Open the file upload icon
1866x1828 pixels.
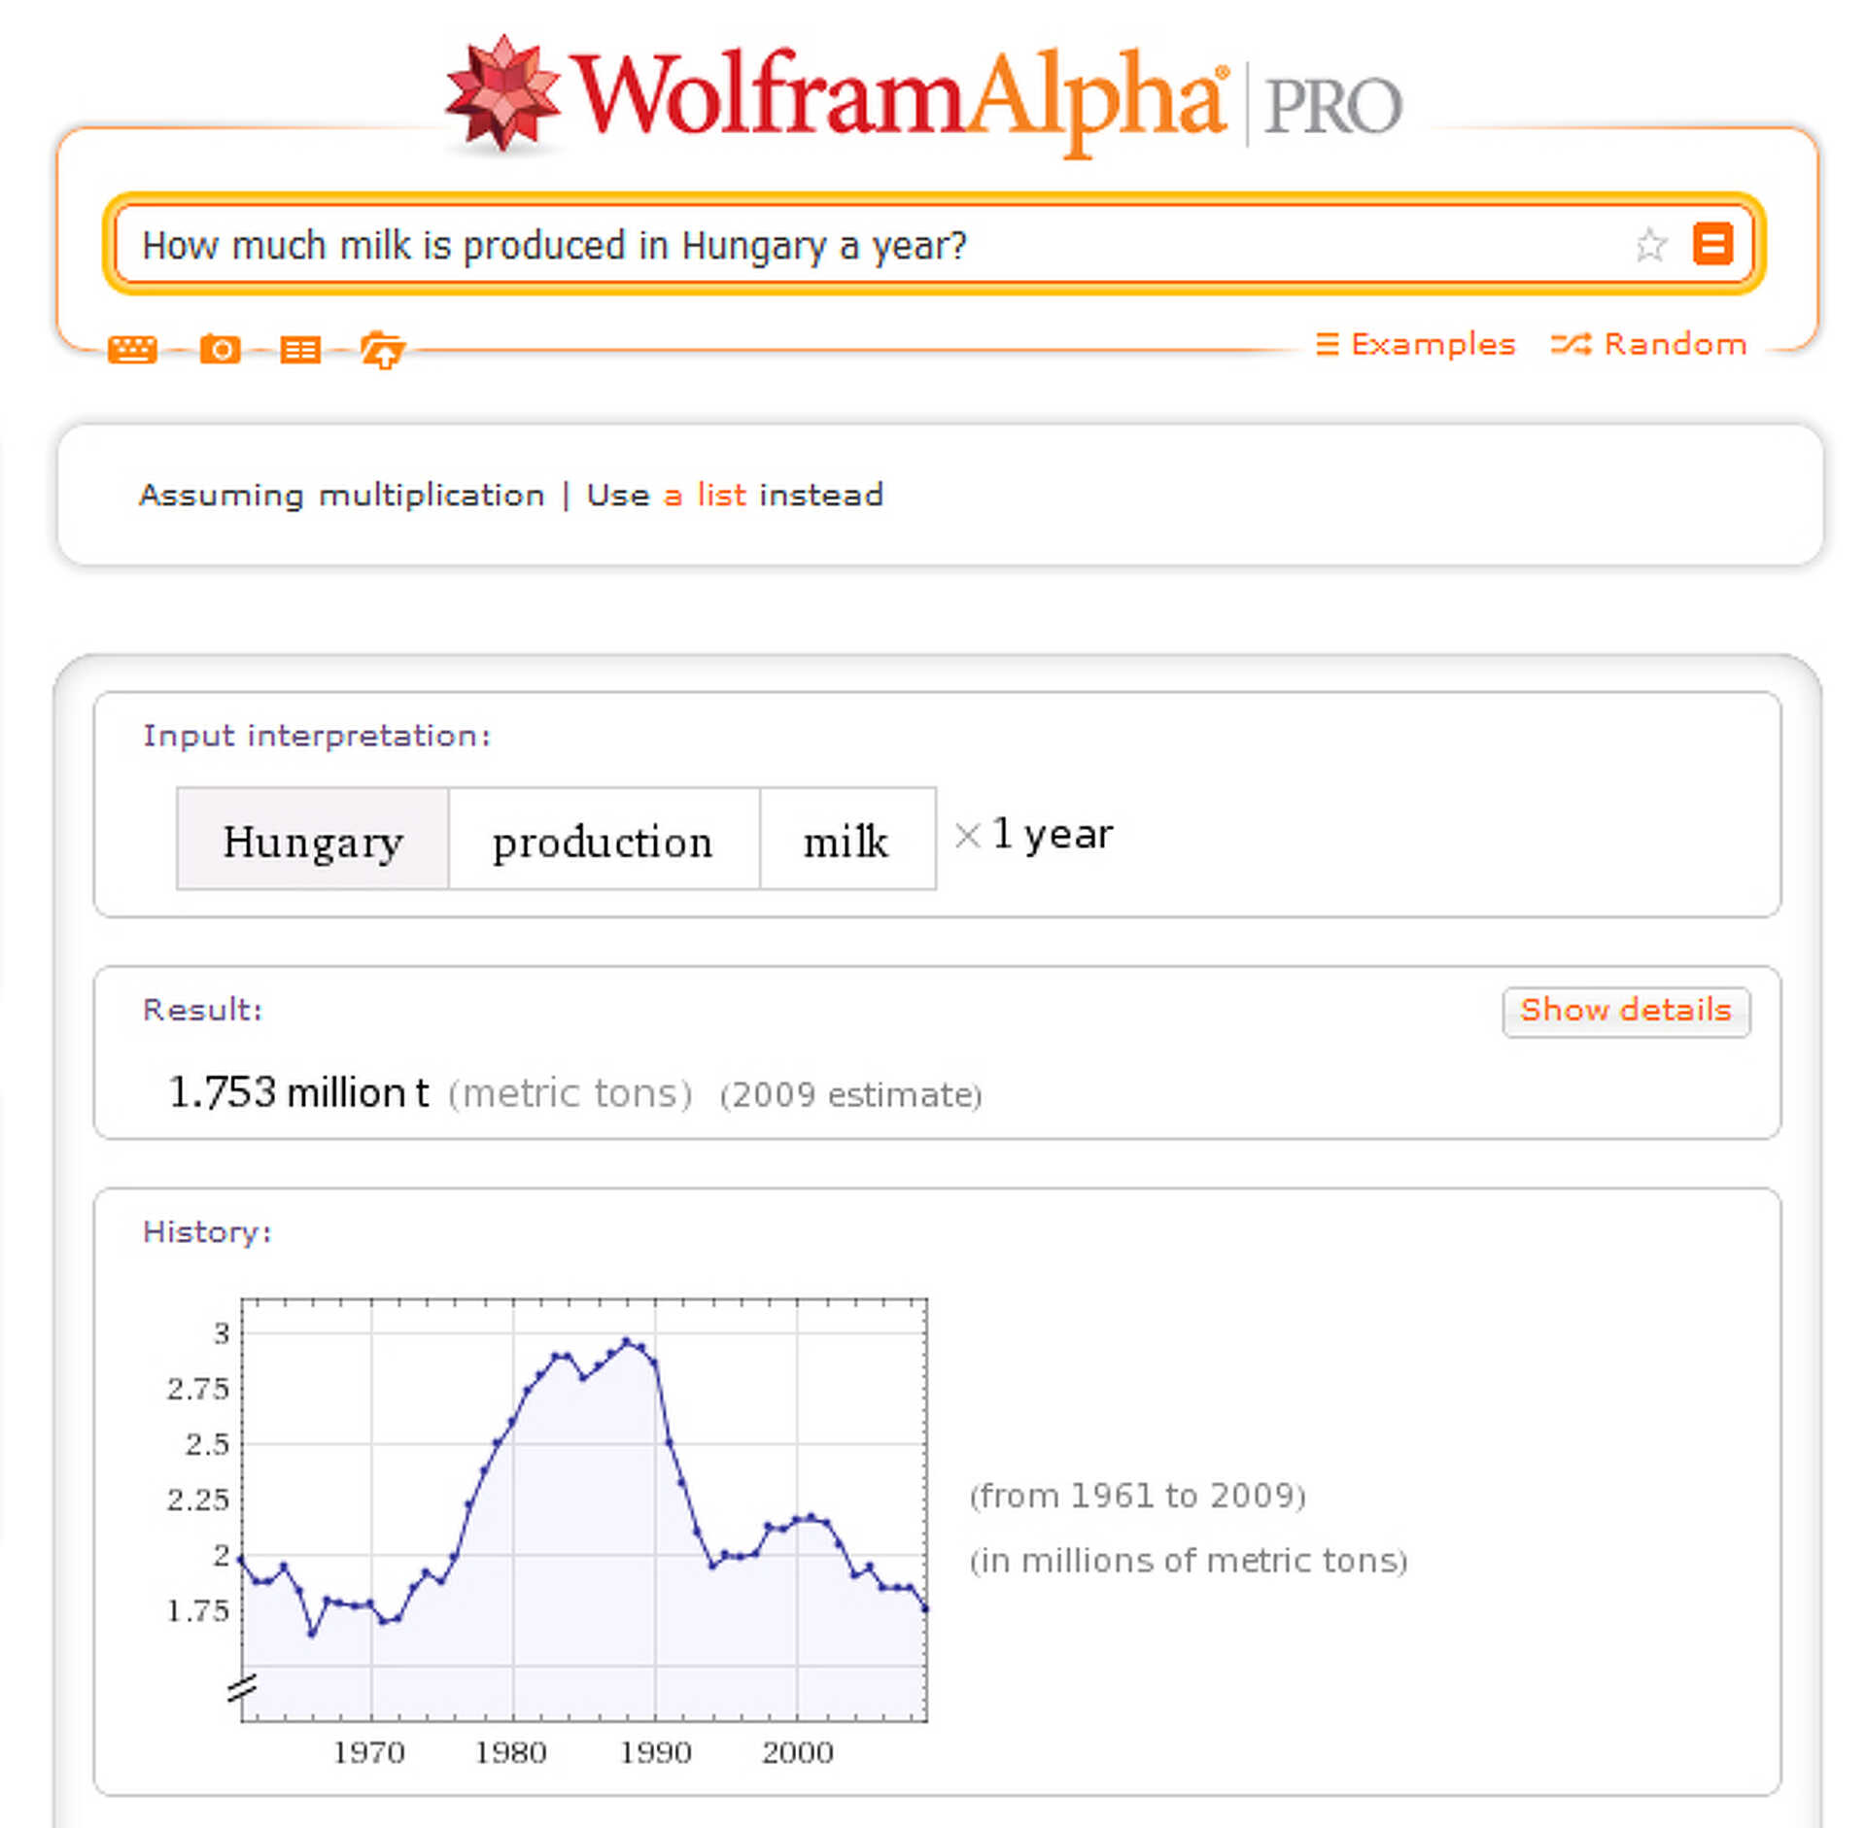[x=382, y=350]
